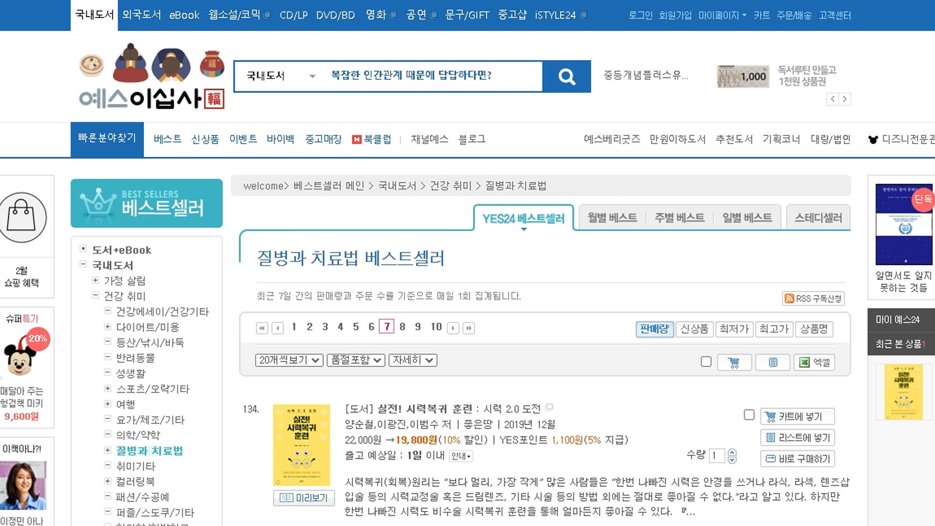The width and height of the screenshot is (935, 526).
Task: Expand the 다이어트/미용 tree category
Action: pyautogui.click(x=108, y=327)
